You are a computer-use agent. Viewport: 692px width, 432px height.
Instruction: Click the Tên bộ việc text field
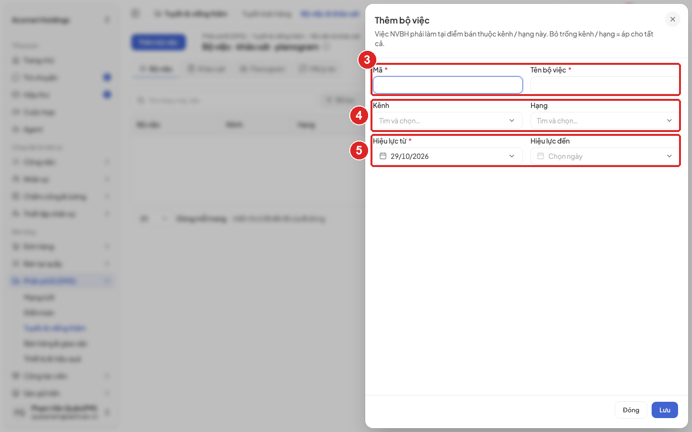coord(605,85)
